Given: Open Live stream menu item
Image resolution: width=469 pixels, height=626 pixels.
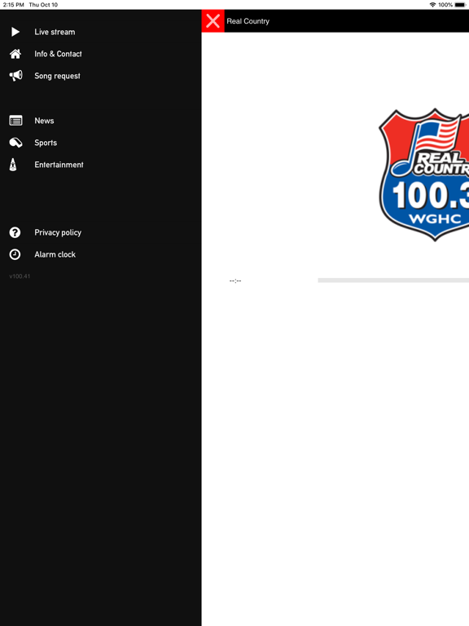Looking at the screenshot, I should click(x=55, y=32).
